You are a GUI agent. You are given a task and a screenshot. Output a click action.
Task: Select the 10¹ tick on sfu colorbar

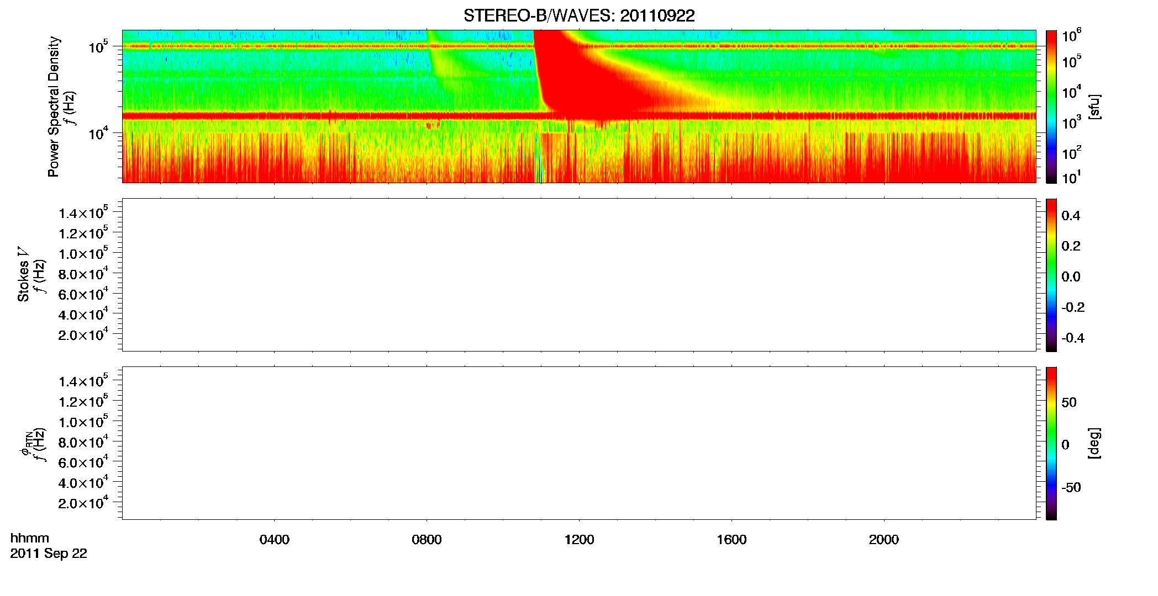[1072, 178]
